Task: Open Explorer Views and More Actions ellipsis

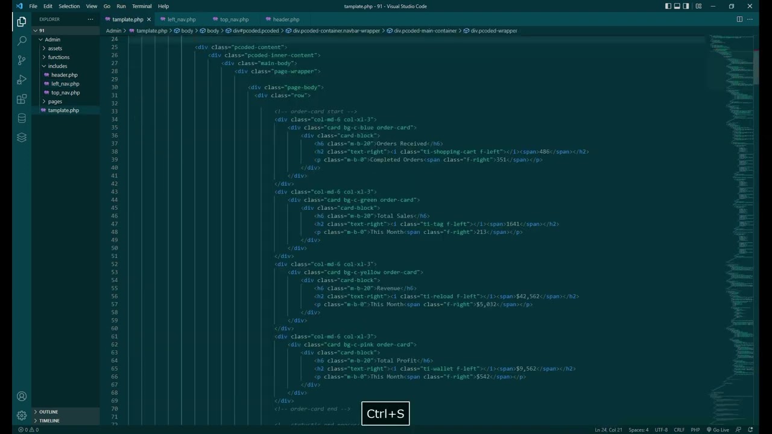Action: [90, 19]
